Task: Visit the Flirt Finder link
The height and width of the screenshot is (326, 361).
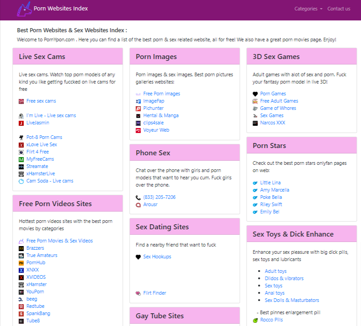Action: 155,293
